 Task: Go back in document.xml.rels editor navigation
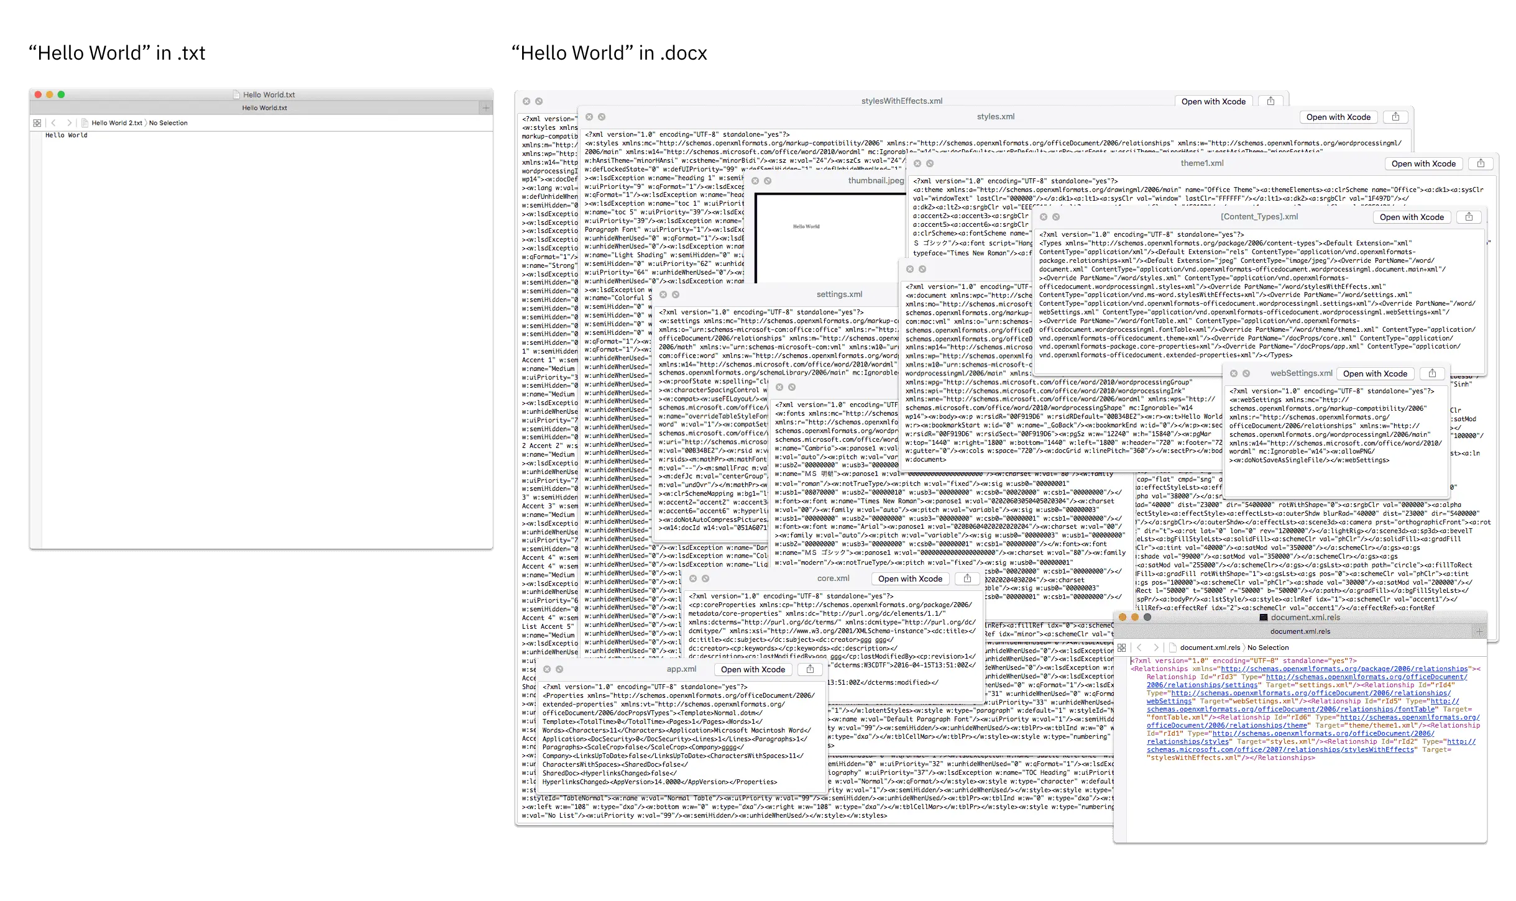tap(1139, 647)
